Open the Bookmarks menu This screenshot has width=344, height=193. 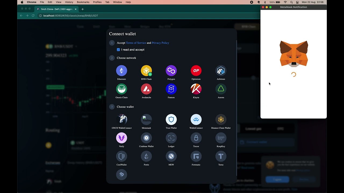83,2
